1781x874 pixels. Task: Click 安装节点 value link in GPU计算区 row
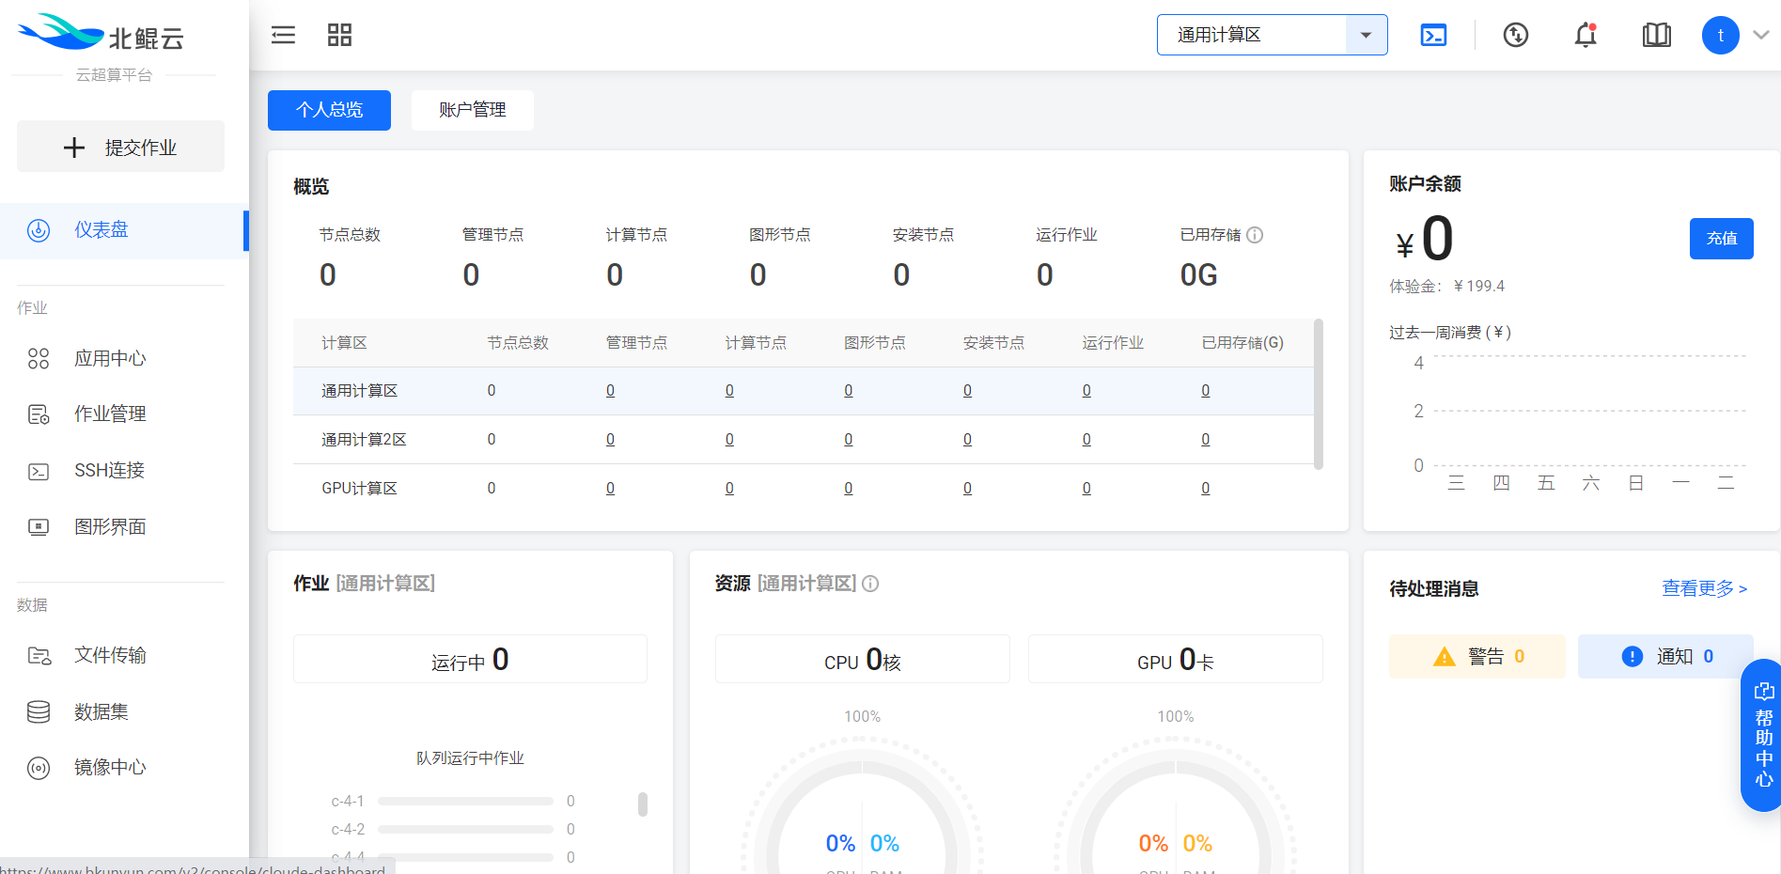click(x=967, y=489)
